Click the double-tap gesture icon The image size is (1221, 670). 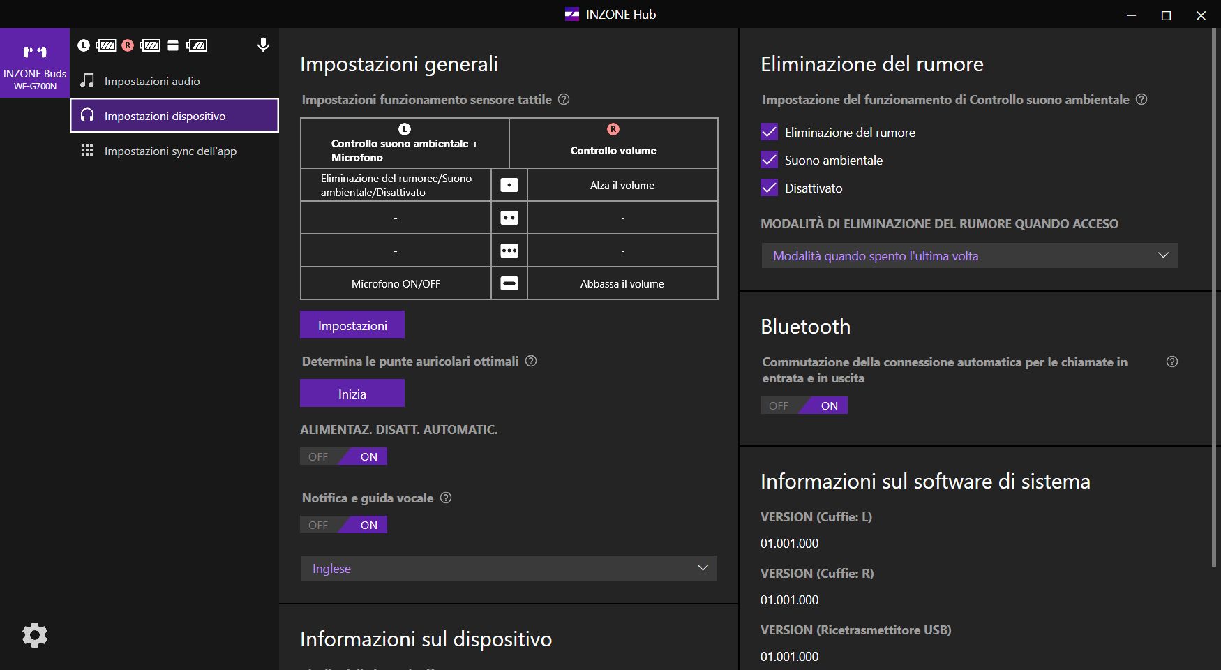coord(509,218)
